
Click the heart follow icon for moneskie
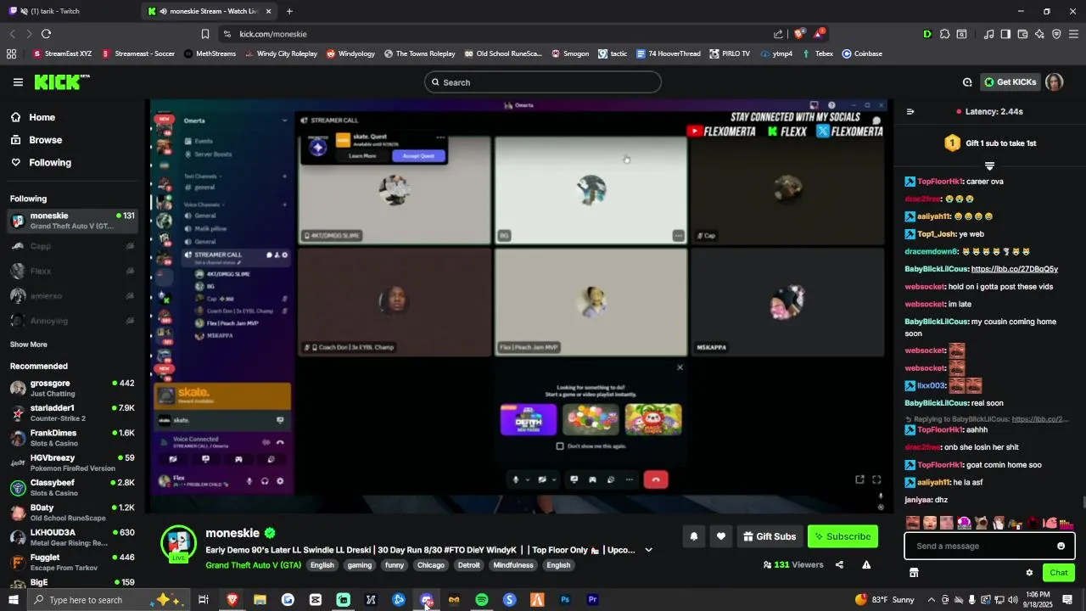pos(721,536)
